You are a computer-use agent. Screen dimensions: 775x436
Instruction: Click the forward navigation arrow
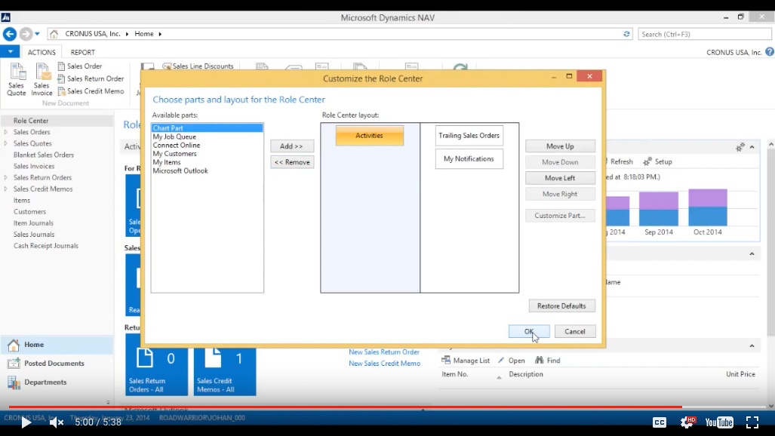[x=26, y=34]
